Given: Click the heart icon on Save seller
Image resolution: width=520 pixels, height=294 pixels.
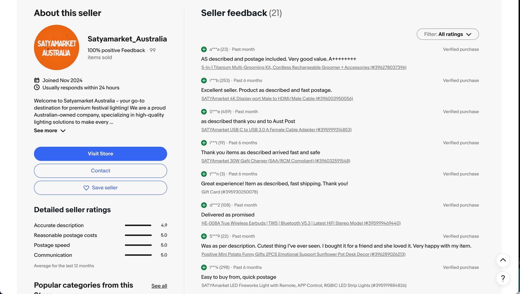Looking at the screenshot, I should 86,188.
